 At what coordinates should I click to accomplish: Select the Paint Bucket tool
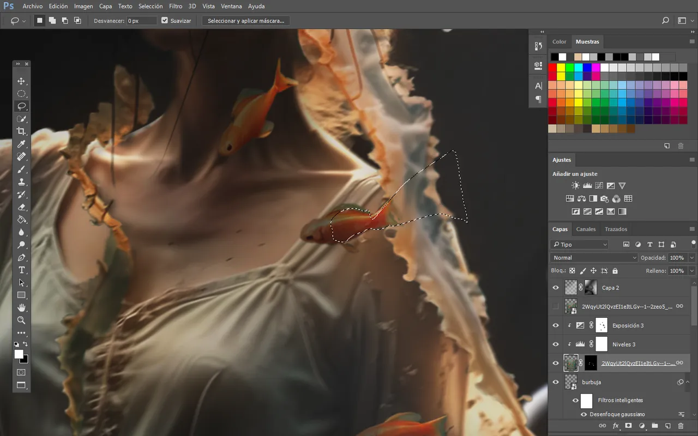[21, 220]
